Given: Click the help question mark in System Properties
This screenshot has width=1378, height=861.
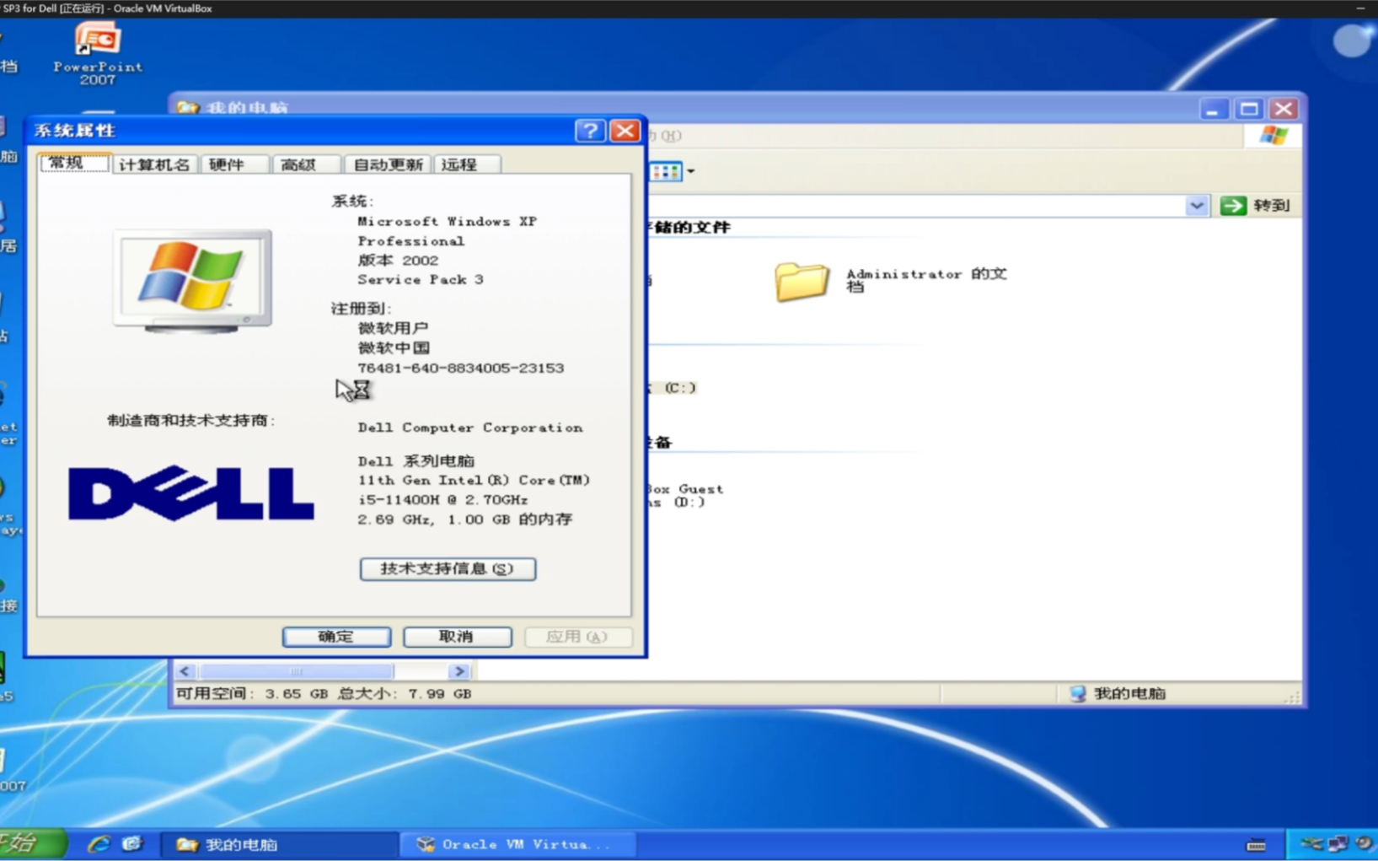Looking at the screenshot, I should 590,131.
